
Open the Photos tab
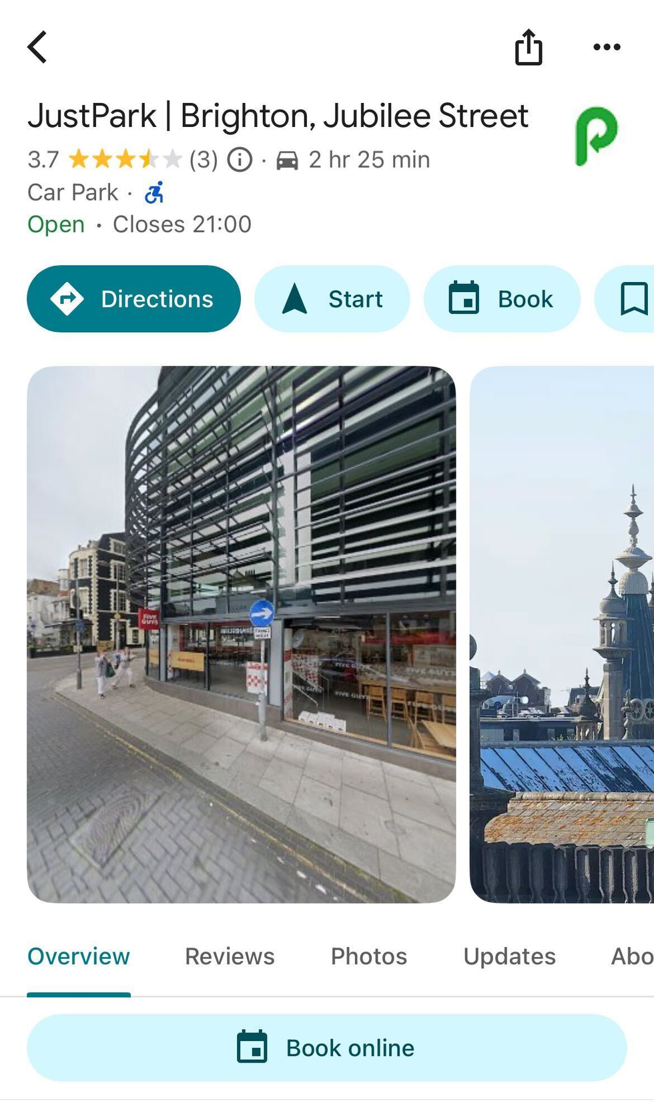click(369, 956)
